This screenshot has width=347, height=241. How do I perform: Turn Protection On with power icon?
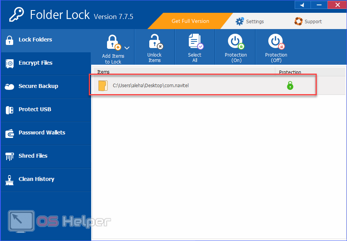point(235,42)
